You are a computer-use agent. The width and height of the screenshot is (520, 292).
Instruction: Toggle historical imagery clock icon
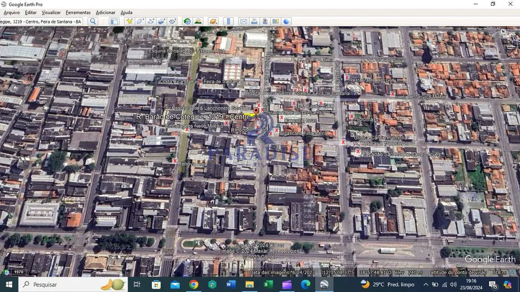coord(187,21)
